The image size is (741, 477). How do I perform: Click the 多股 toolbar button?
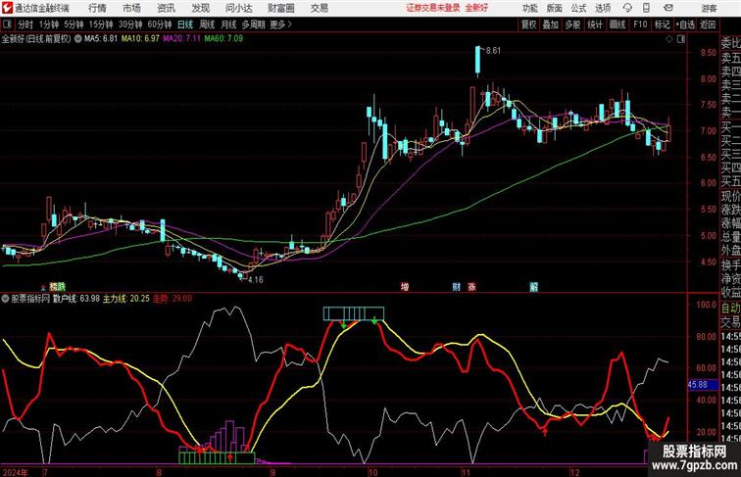click(572, 24)
